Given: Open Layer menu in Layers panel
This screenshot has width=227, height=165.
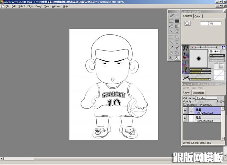Looking at the screenshot, I should (x=186, y=88).
